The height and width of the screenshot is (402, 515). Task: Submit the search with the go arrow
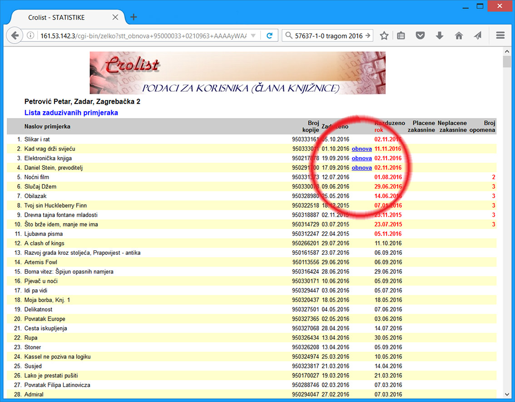point(368,36)
